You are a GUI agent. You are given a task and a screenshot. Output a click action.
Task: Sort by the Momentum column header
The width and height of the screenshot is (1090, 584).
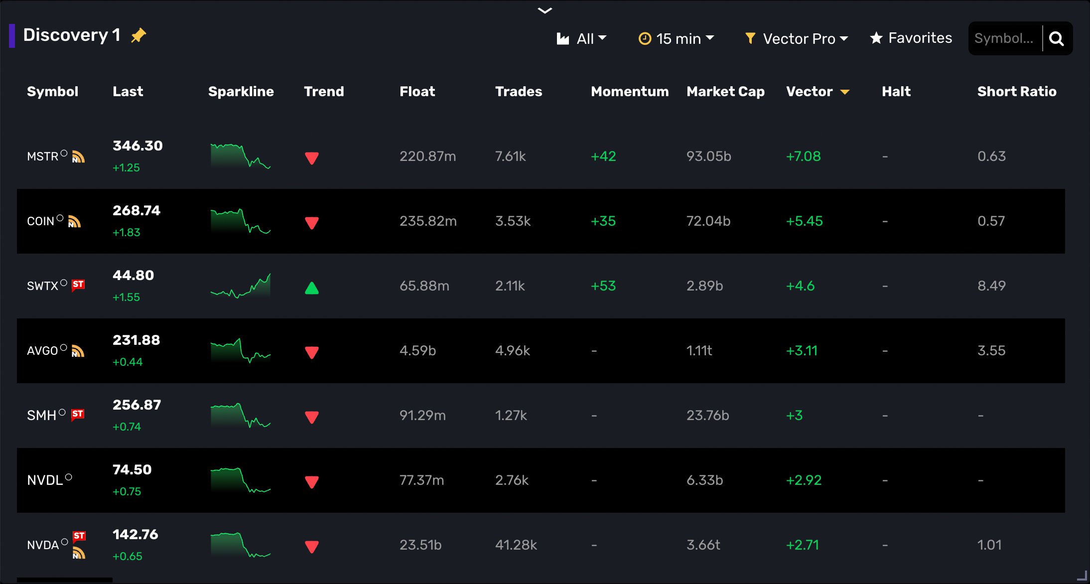630,91
